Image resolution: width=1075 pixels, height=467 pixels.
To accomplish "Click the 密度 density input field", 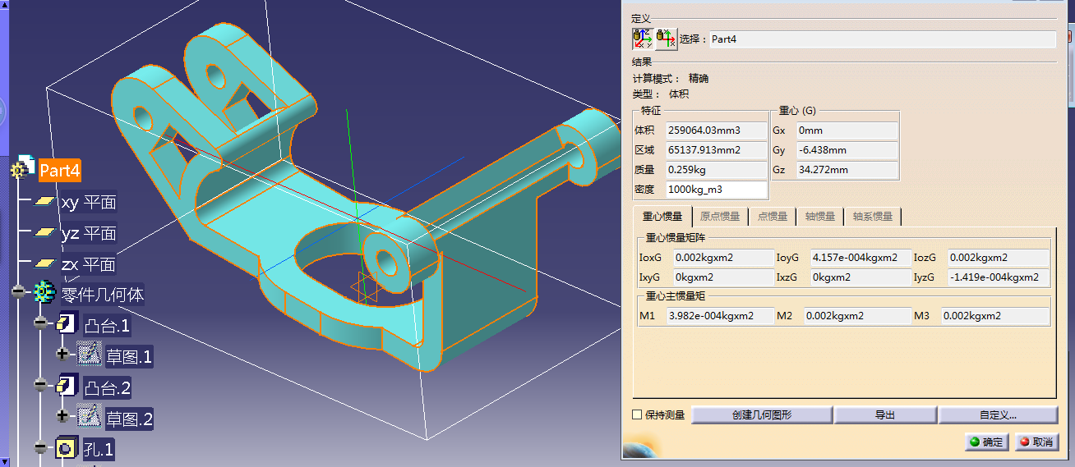I will [716, 190].
